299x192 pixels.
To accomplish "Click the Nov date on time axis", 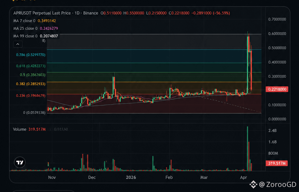I will click(x=52, y=177).
